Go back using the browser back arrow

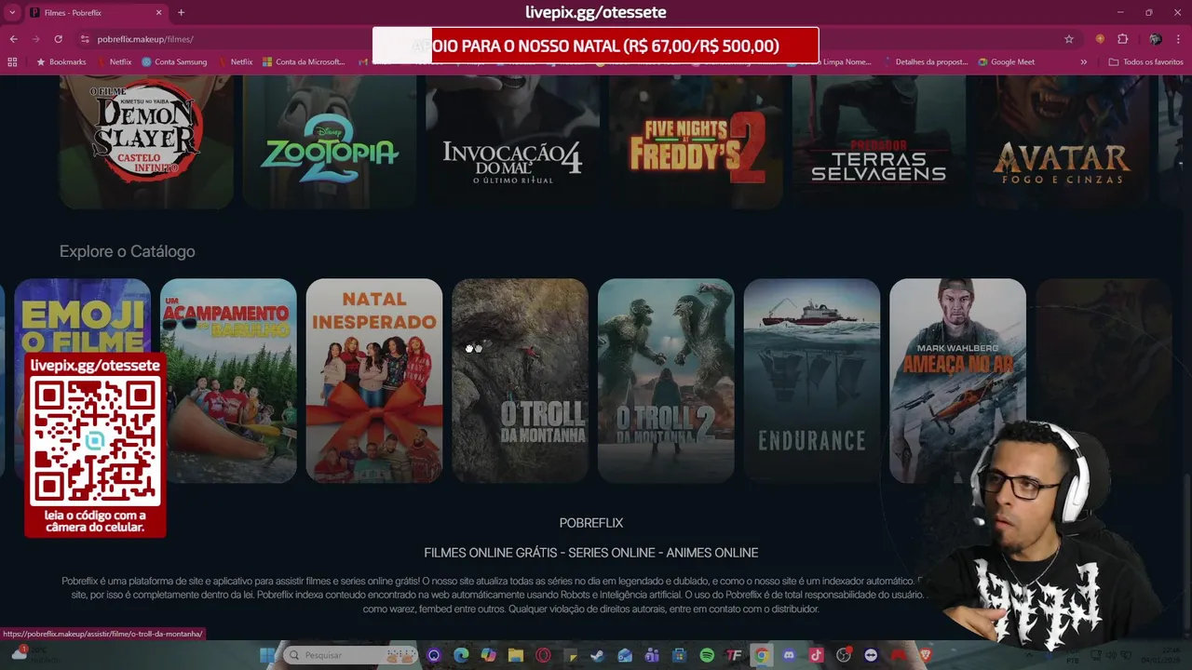pos(13,39)
